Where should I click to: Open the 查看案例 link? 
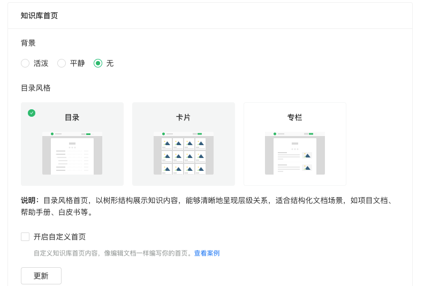[x=207, y=253]
